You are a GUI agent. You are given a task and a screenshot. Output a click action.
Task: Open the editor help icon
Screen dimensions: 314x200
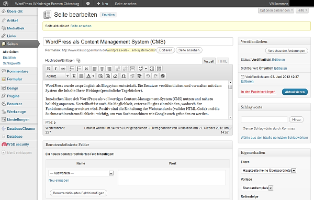163,76
